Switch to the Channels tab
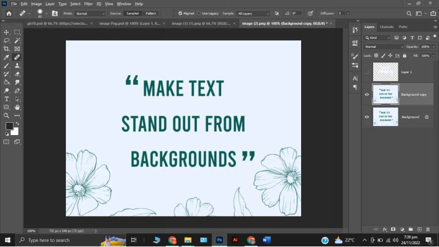The image size is (439, 247). coord(386,27)
